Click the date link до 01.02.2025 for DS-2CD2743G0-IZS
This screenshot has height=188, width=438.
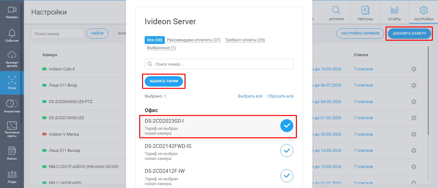pyautogui.click(x=327, y=118)
